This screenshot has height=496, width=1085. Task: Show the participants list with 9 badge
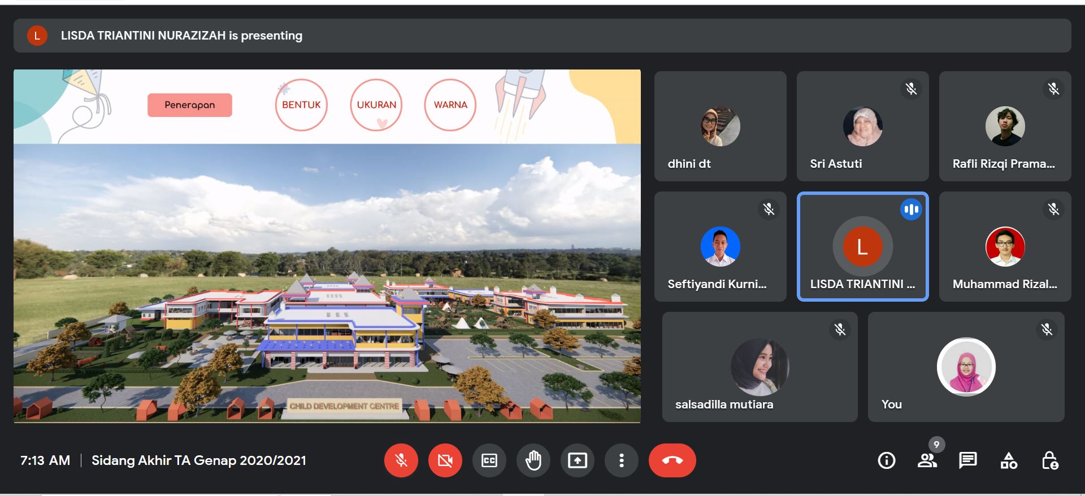coord(927,461)
